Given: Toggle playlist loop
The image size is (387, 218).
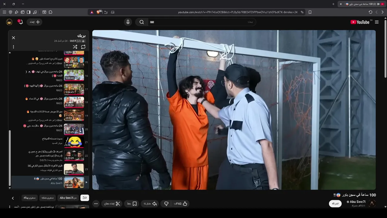Looking at the screenshot, I should (x=83, y=47).
